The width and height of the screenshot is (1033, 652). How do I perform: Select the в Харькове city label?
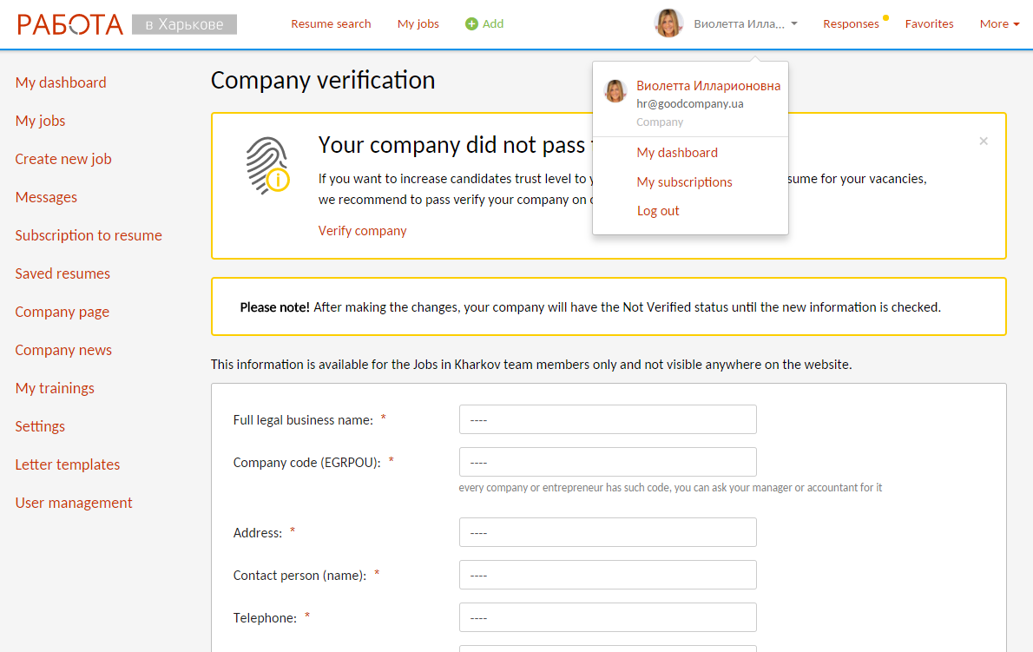click(x=184, y=24)
